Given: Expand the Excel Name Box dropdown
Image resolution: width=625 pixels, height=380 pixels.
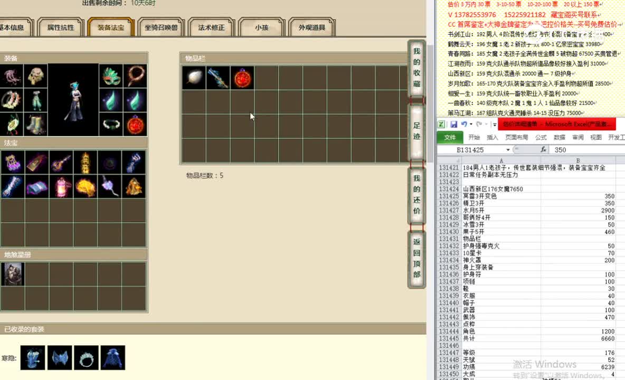Looking at the screenshot, I should (x=508, y=150).
